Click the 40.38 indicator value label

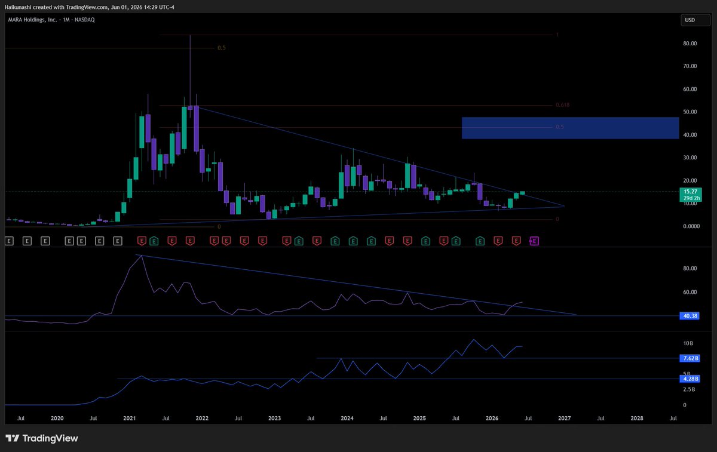690,315
